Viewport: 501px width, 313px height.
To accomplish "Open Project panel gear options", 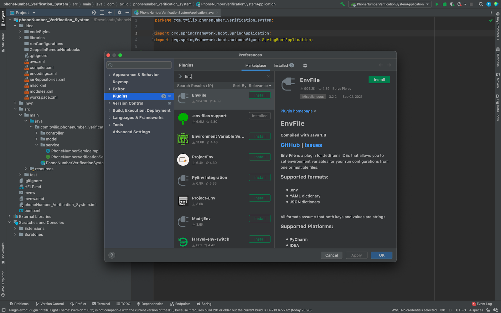I will pos(119,13).
